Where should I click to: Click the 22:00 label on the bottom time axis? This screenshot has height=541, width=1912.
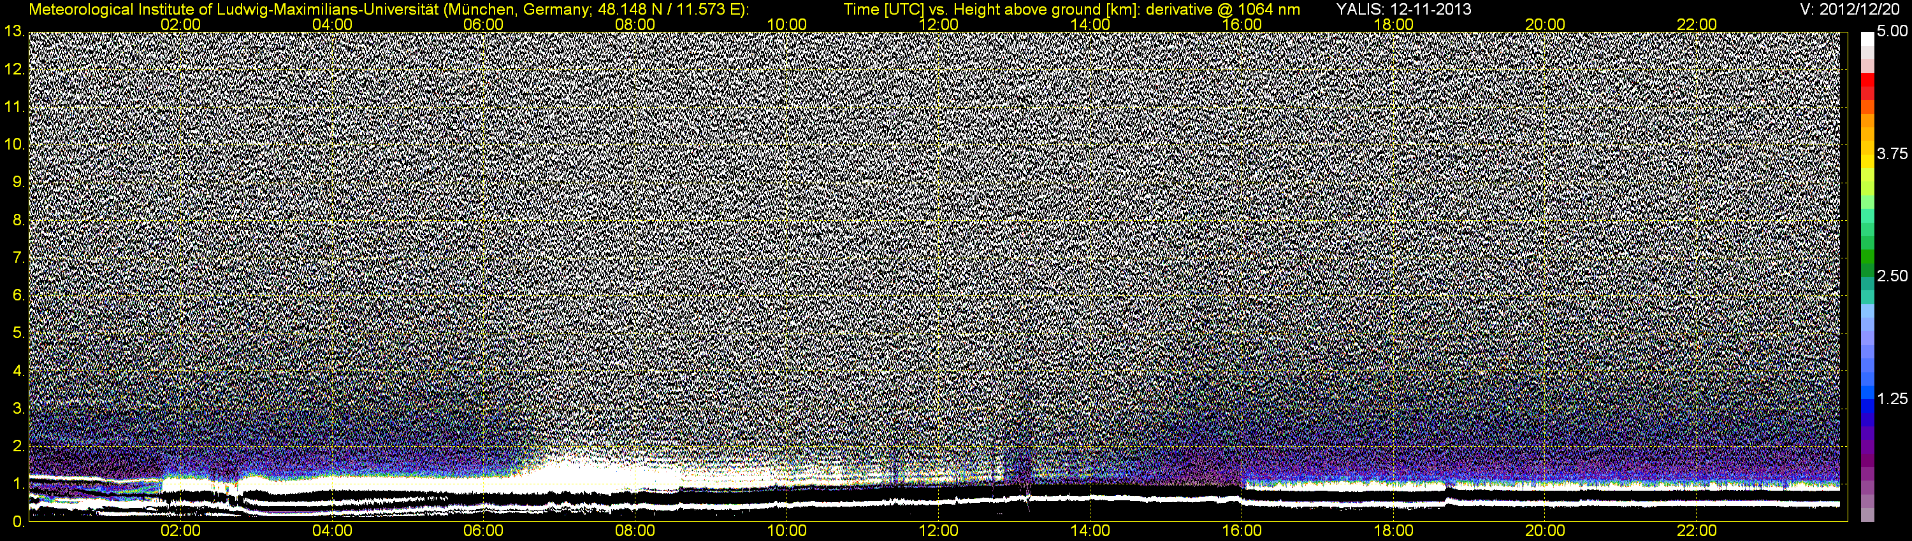pyautogui.click(x=1697, y=531)
